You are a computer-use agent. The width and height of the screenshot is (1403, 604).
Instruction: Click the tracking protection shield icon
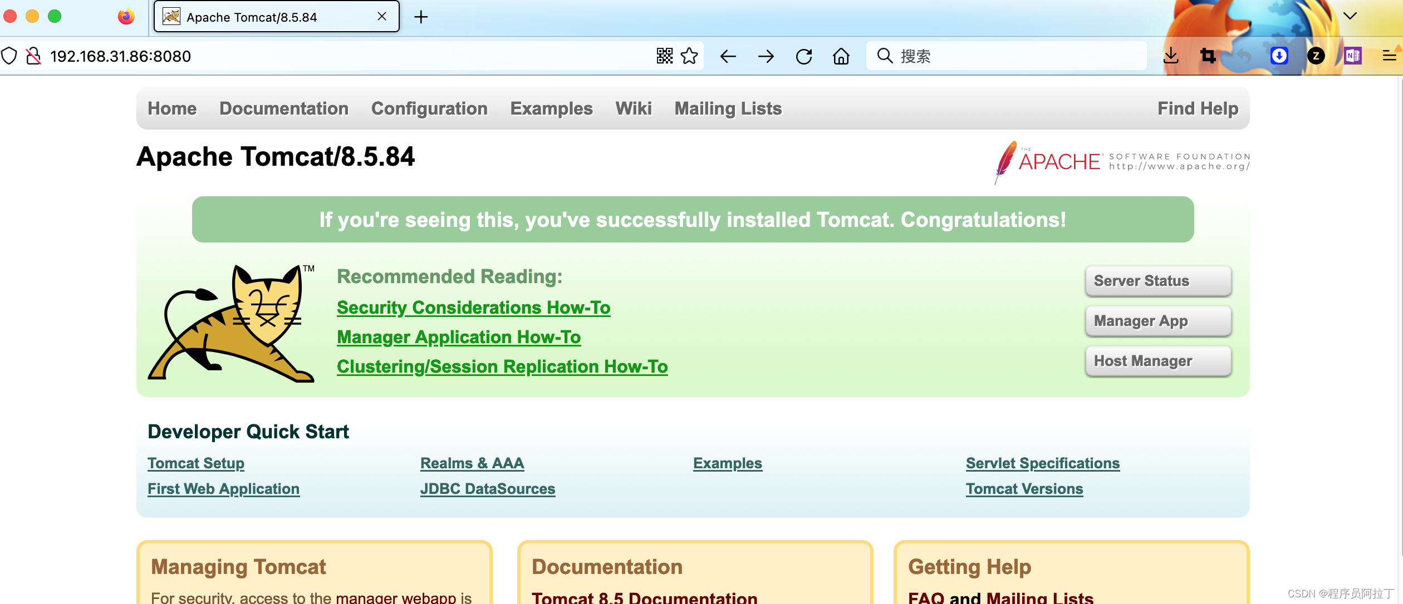point(9,56)
